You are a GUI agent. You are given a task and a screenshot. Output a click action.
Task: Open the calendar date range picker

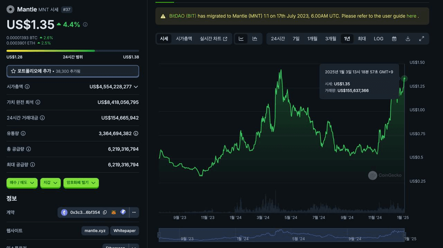[x=394, y=39]
